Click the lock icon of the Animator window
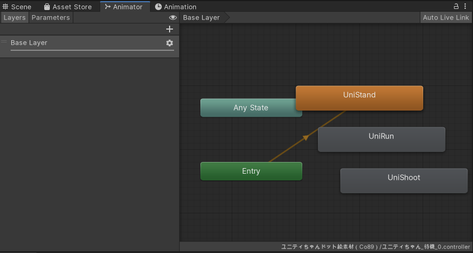The height and width of the screenshot is (253, 473). click(456, 6)
